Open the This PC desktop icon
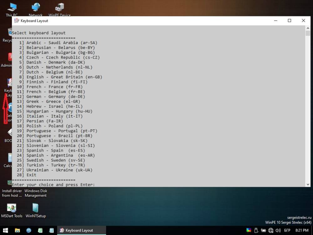 point(12,9)
